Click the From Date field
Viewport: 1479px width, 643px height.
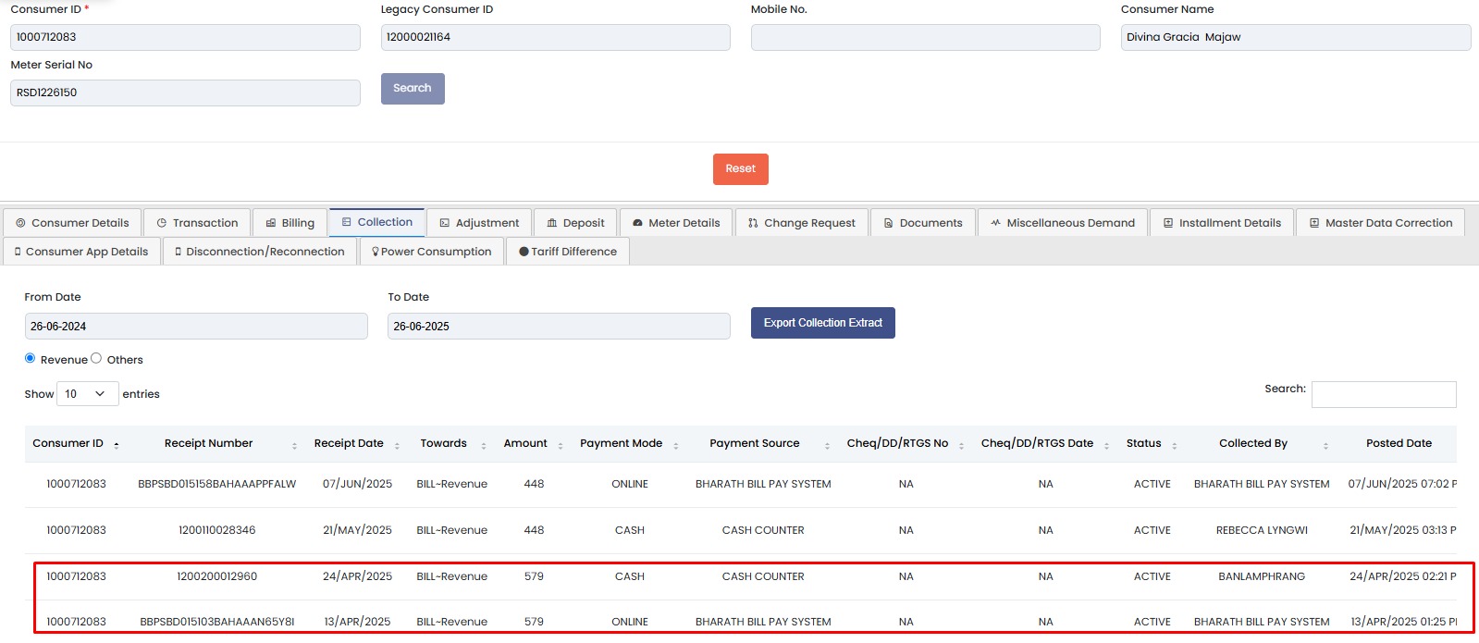coord(196,327)
